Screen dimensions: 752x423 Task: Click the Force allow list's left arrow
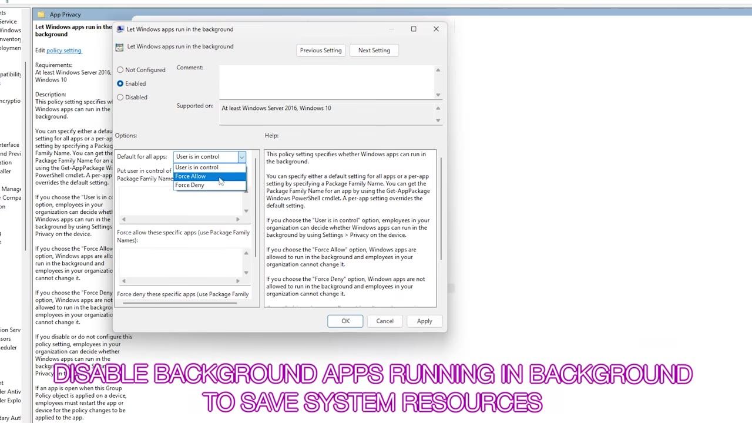tap(123, 281)
